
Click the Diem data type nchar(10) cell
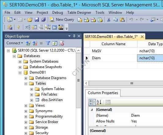pyautogui.click(x=150, y=58)
